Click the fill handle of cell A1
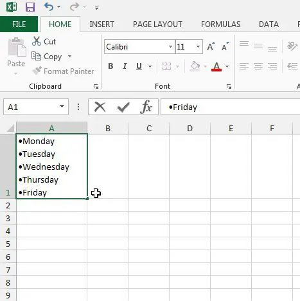Viewport: 300px width, 301px height. tap(87, 199)
